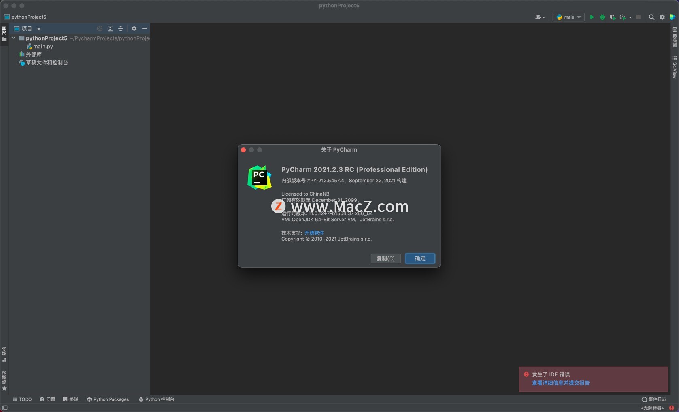Click the VM: OpenJDK 64-Bit line
Viewport: 679px width, 412px height.
point(337,220)
